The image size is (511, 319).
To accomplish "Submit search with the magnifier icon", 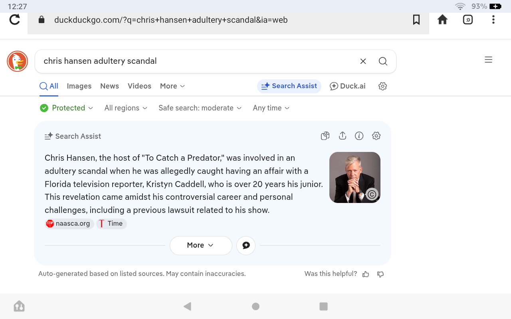I will 383,61.
